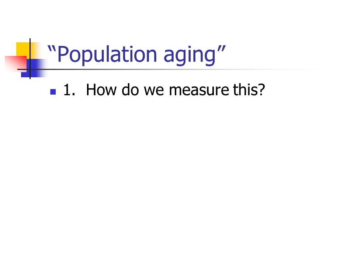Click the word "How" in bullet text

(x=101, y=90)
